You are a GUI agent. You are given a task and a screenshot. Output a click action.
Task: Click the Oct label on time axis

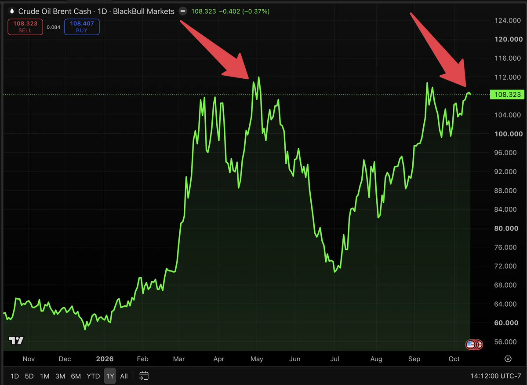454,359
